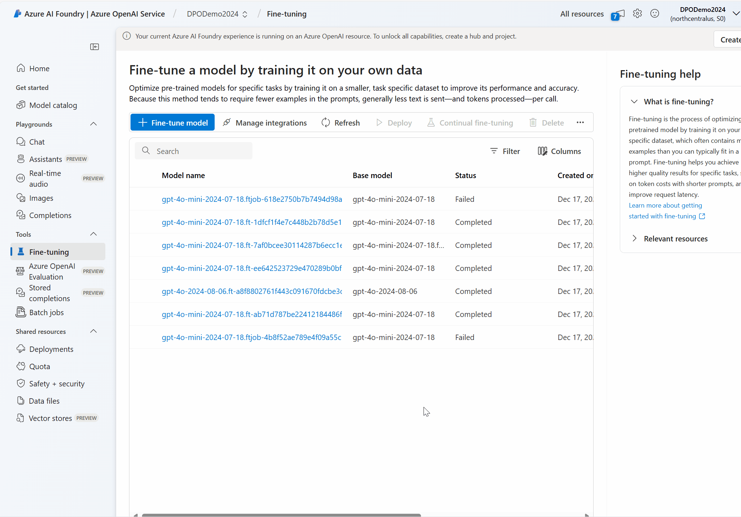The width and height of the screenshot is (741, 517).
Task: Navigate to Model catalog
Action: pyautogui.click(x=53, y=105)
